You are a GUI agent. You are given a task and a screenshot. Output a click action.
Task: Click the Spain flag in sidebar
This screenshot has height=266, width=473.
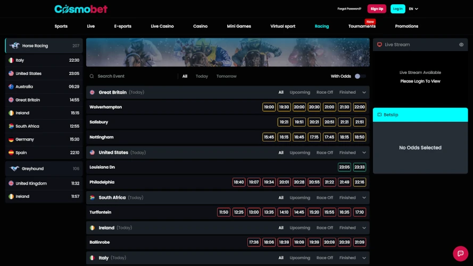point(11,153)
